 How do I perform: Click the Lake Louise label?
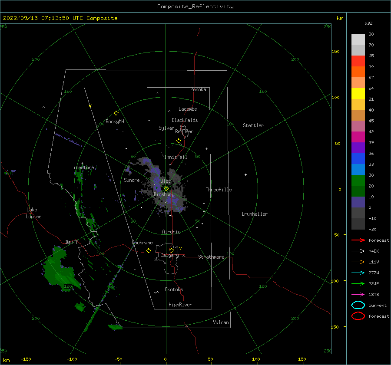[33, 213]
